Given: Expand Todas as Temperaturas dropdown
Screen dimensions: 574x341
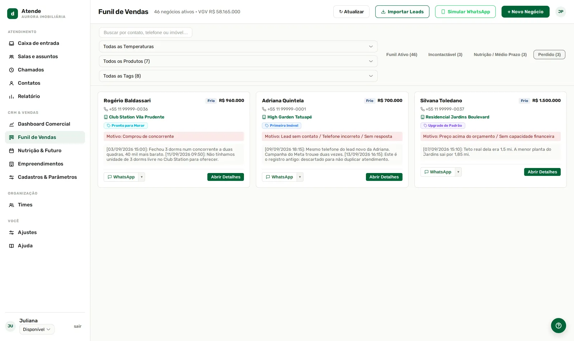Looking at the screenshot, I should click(x=238, y=47).
